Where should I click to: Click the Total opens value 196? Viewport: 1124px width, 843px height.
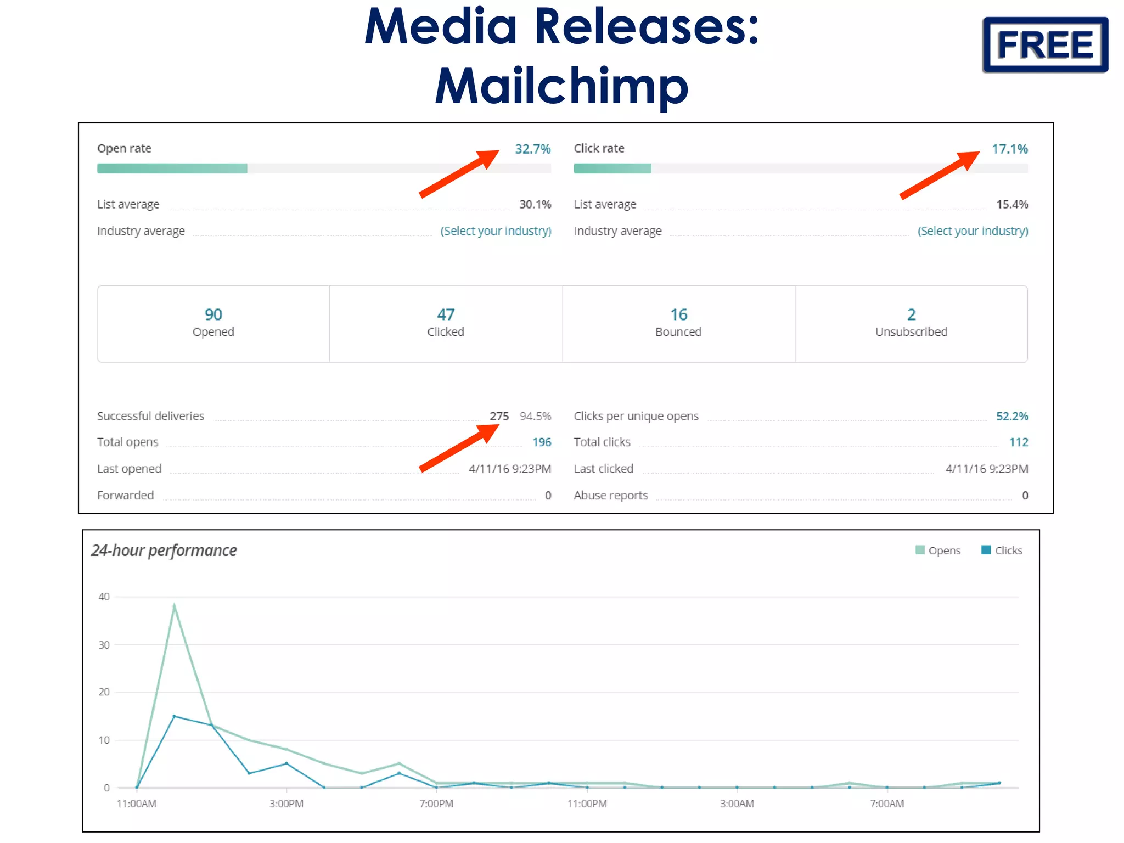click(541, 442)
